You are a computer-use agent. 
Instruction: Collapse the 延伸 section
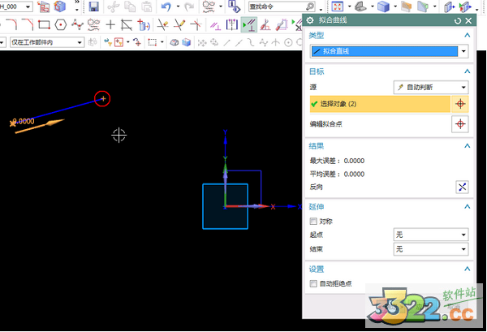(x=466, y=206)
